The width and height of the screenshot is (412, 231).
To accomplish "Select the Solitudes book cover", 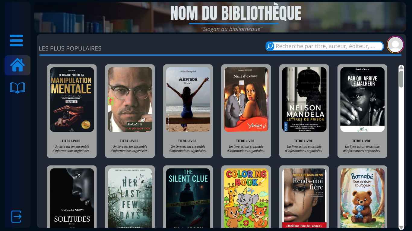I will point(72,198).
